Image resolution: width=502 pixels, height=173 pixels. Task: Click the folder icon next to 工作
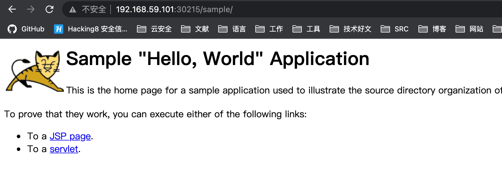260,29
